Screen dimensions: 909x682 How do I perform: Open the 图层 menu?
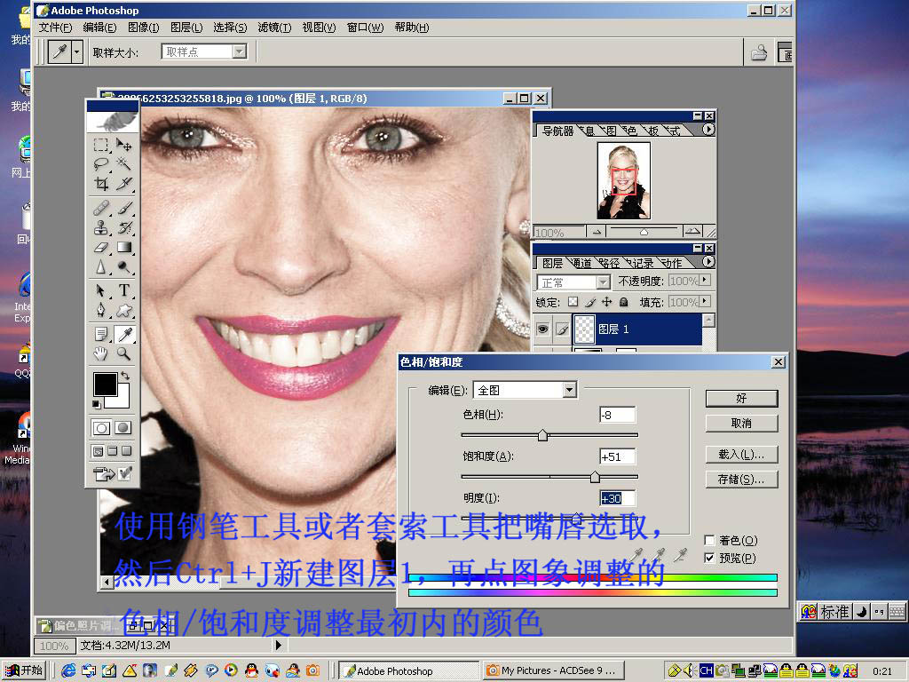186,28
